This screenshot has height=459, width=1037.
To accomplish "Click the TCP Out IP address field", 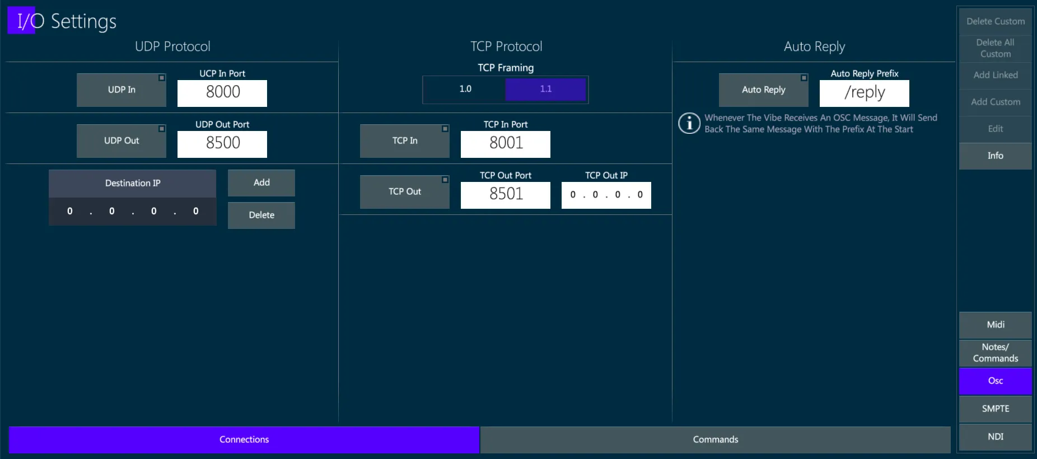I will coord(606,195).
